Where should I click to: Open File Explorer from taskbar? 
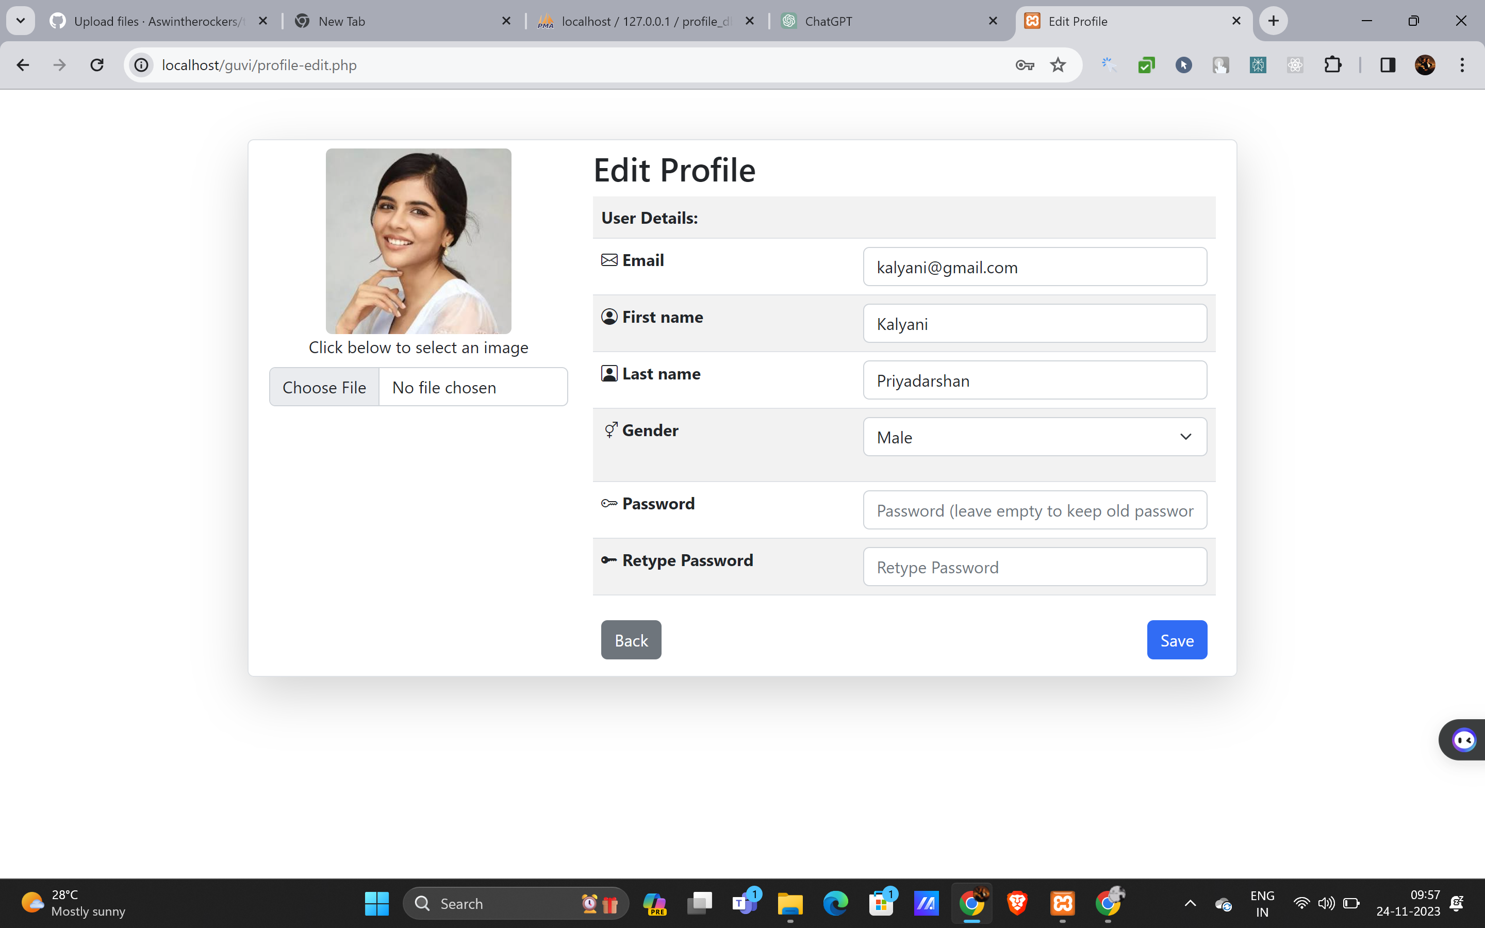pos(790,903)
